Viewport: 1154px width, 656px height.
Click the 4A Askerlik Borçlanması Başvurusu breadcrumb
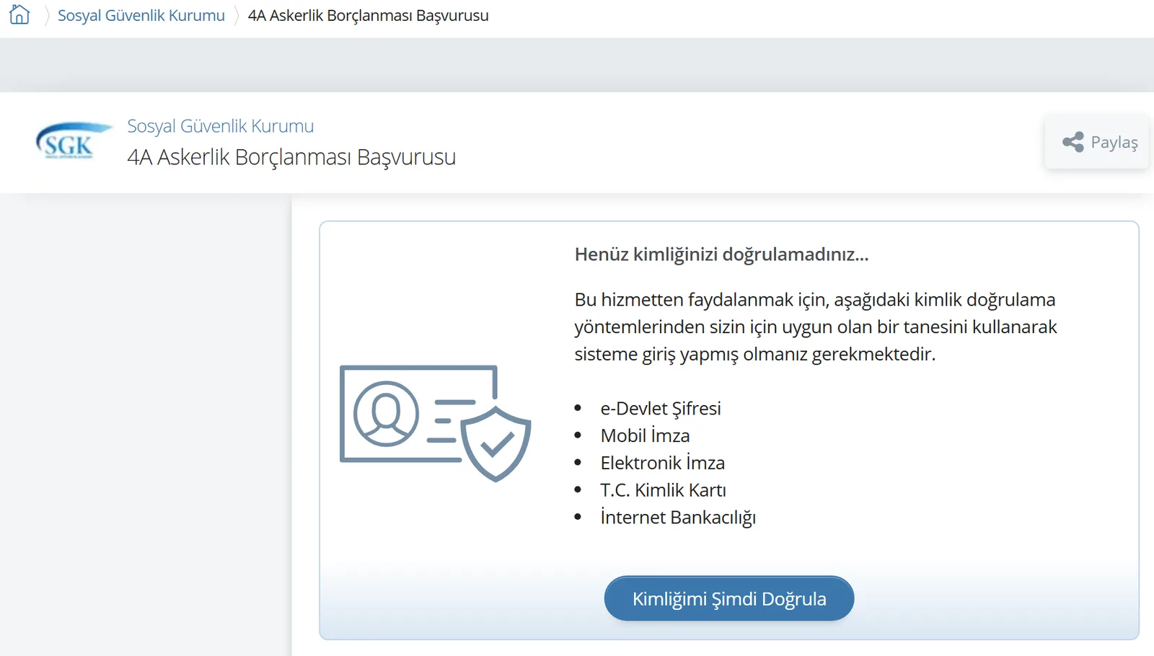click(x=368, y=15)
